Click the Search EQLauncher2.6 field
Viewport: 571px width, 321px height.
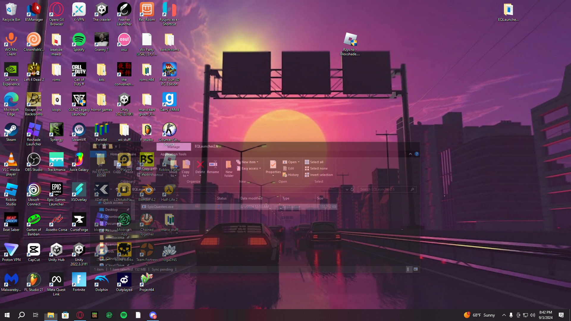(x=384, y=189)
